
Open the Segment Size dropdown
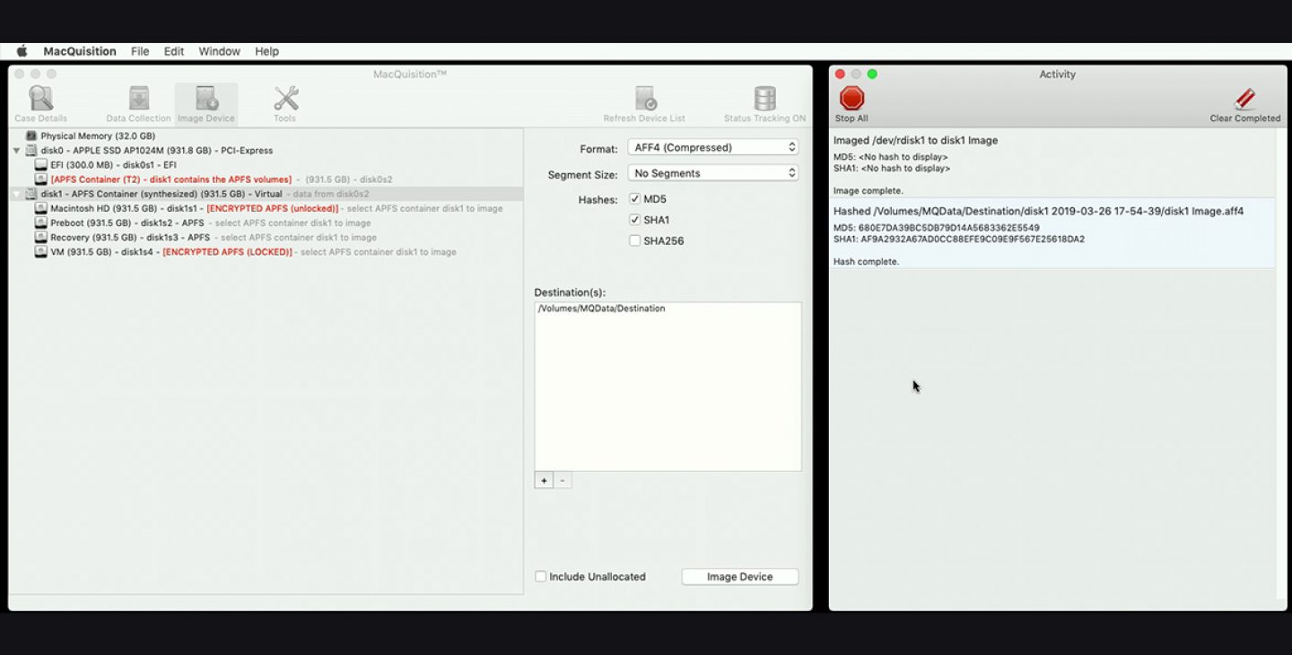(x=712, y=173)
